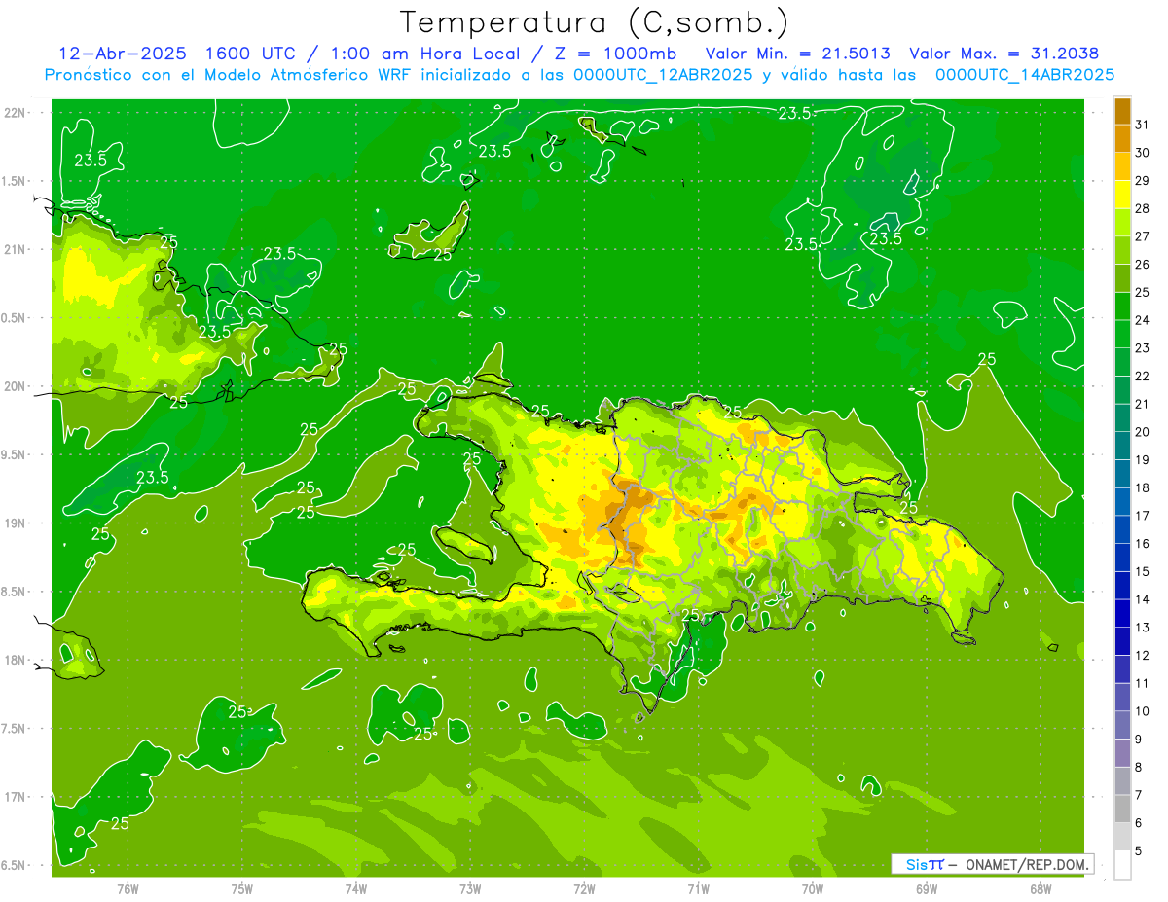Click the 21N latitude axis label
Screen dimensions: 1168x902
17,249
